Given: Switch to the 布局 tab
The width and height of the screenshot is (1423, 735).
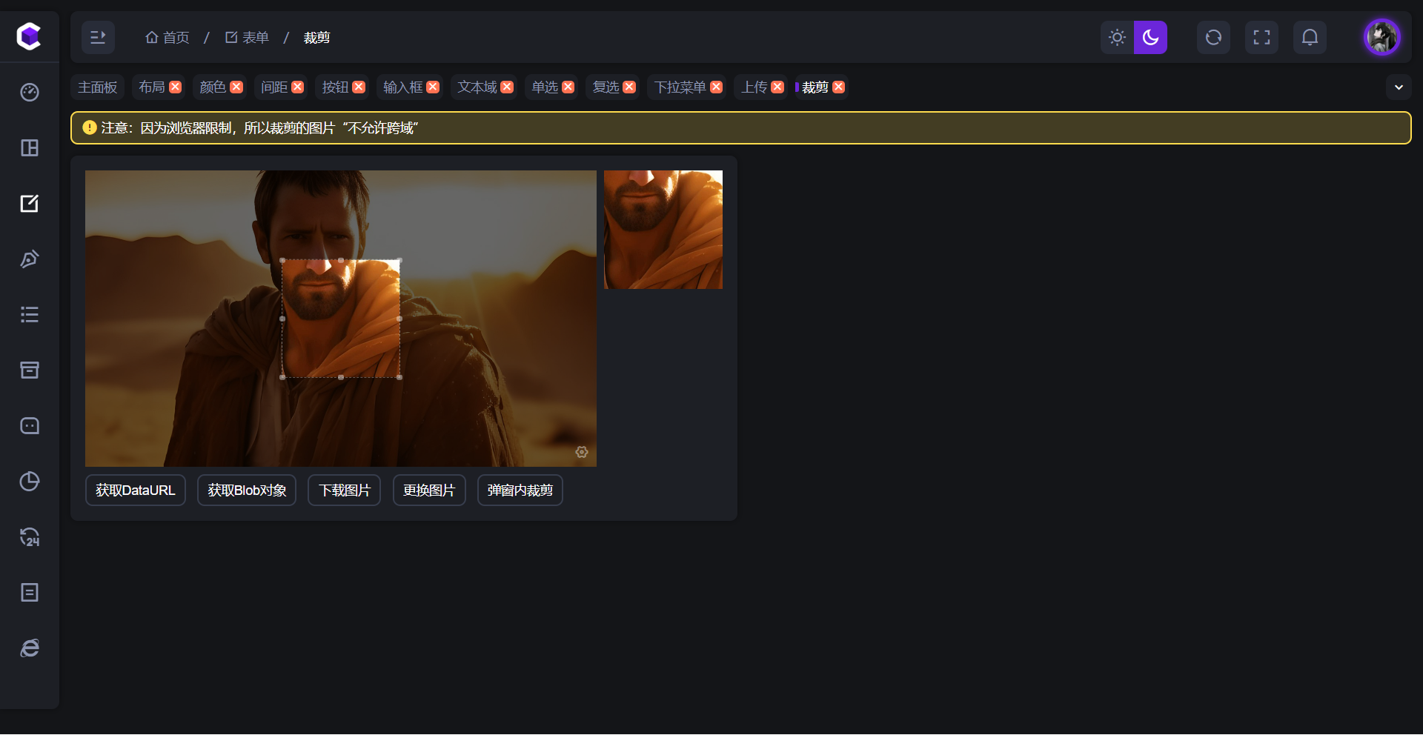Looking at the screenshot, I should (x=152, y=87).
